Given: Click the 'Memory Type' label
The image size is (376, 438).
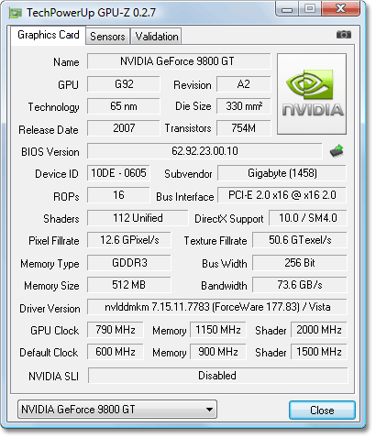Looking at the screenshot, I should coord(50,264).
